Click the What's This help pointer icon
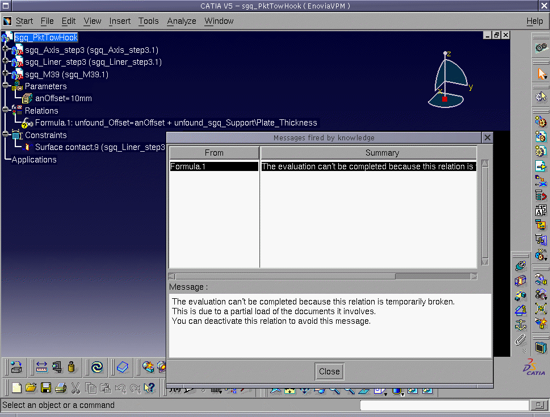 (149, 388)
